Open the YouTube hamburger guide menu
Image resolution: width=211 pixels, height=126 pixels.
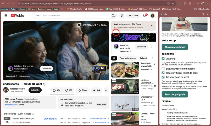click(6, 16)
